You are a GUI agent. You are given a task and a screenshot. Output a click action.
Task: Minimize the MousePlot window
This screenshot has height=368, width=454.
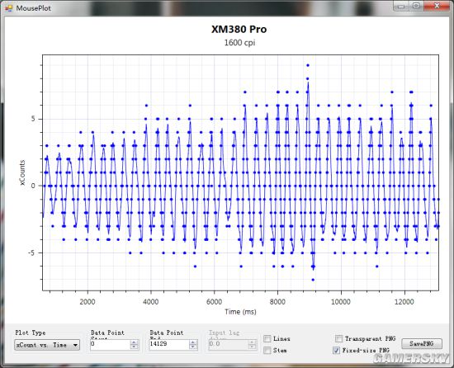400,6
